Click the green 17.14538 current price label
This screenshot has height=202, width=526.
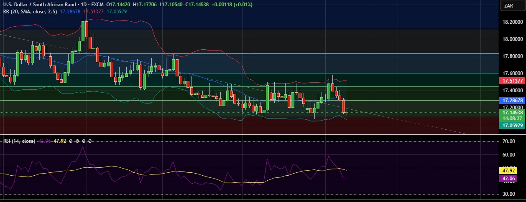click(513, 113)
